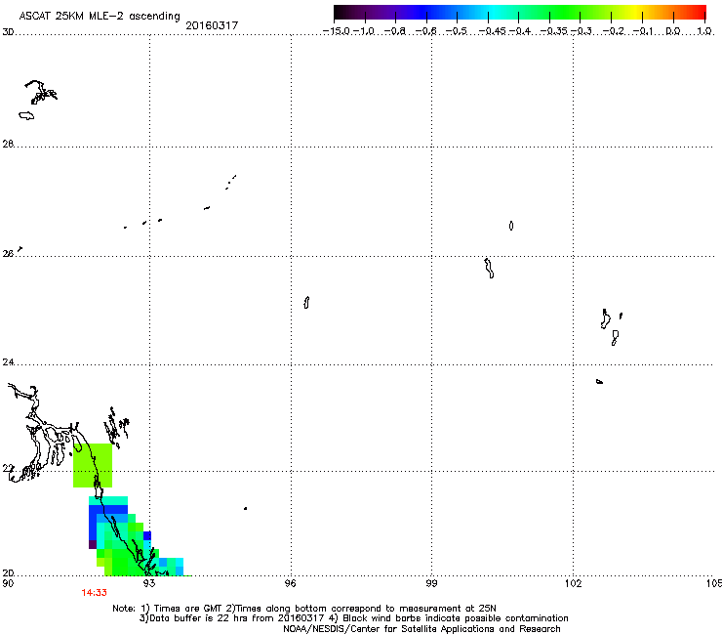Click the NOAA/NESDIS credit line
The height and width of the screenshot is (635, 722).
click(421, 629)
